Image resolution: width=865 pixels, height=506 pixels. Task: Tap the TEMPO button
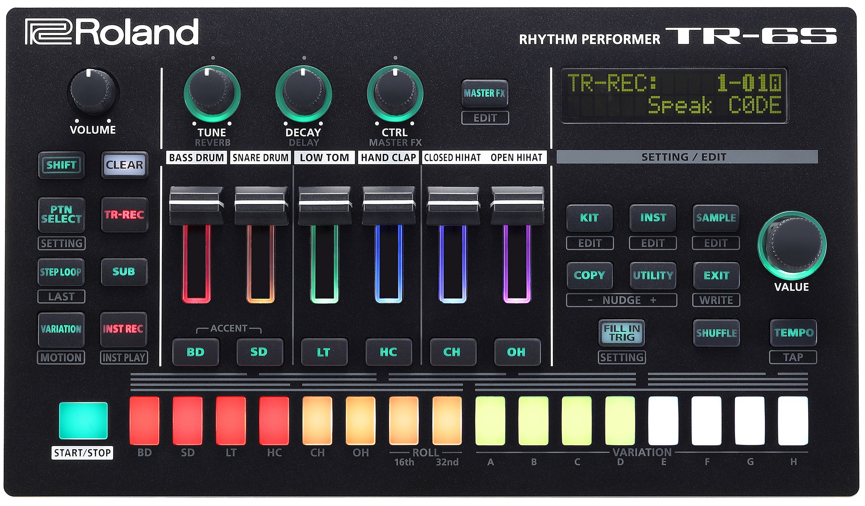click(x=794, y=333)
